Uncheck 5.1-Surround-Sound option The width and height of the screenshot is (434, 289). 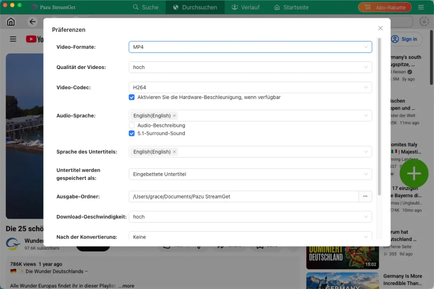point(132,133)
